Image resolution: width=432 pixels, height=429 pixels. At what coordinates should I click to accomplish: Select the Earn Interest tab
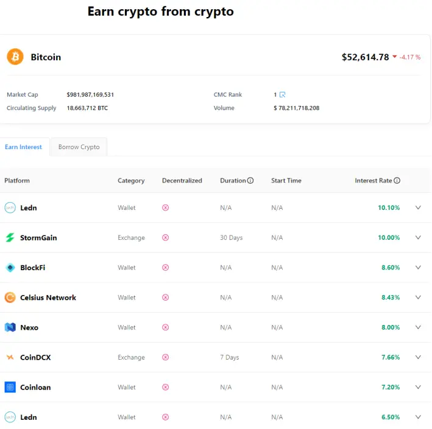click(23, 147)
